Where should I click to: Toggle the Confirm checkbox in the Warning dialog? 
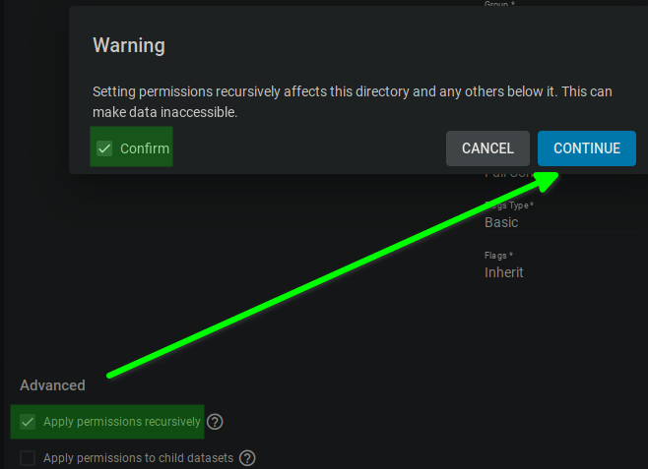(104, 148)
